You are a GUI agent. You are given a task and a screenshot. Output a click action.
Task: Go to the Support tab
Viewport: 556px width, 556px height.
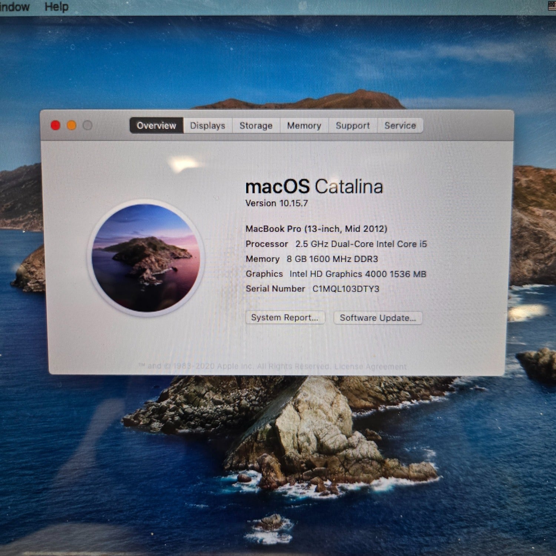353,126
